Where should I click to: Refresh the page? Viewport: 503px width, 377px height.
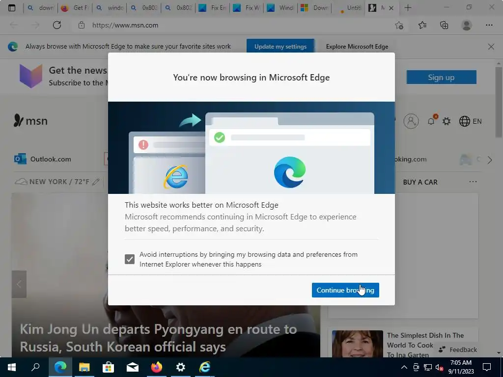[x=57, y=25]
